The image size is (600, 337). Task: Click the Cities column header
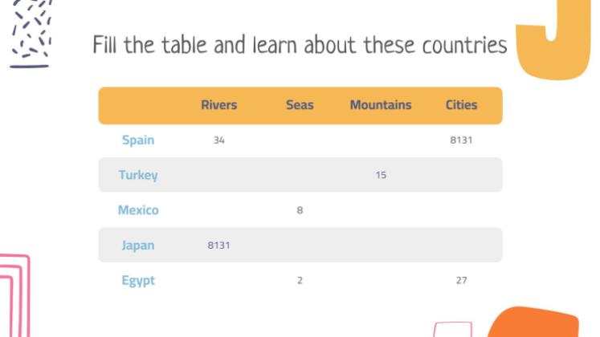(x=461, y=105)
